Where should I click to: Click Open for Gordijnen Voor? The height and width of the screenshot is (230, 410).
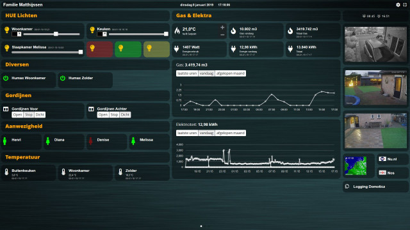click(17, 115)
